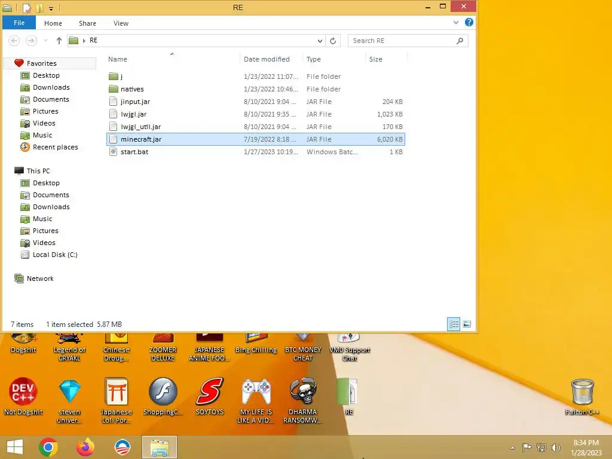612x459 pixels.
Task: Open the Home ribbon tab
Action: coord(53,23)
